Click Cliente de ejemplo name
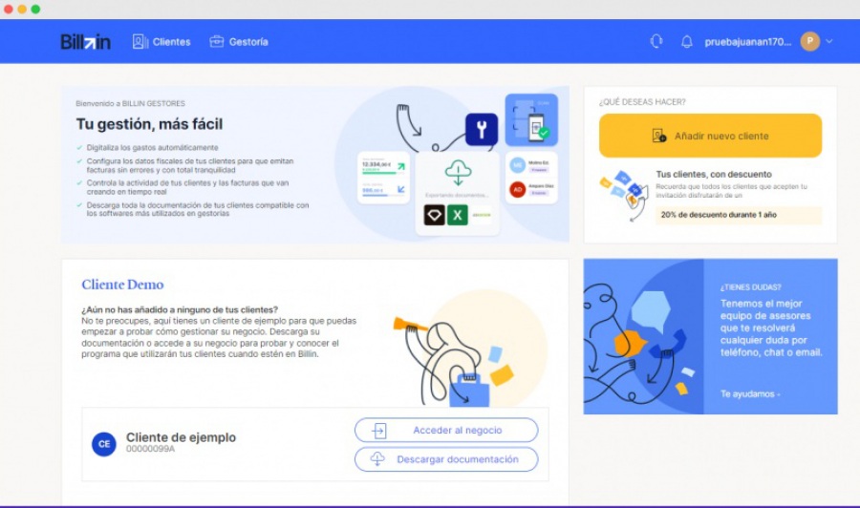 181,437
